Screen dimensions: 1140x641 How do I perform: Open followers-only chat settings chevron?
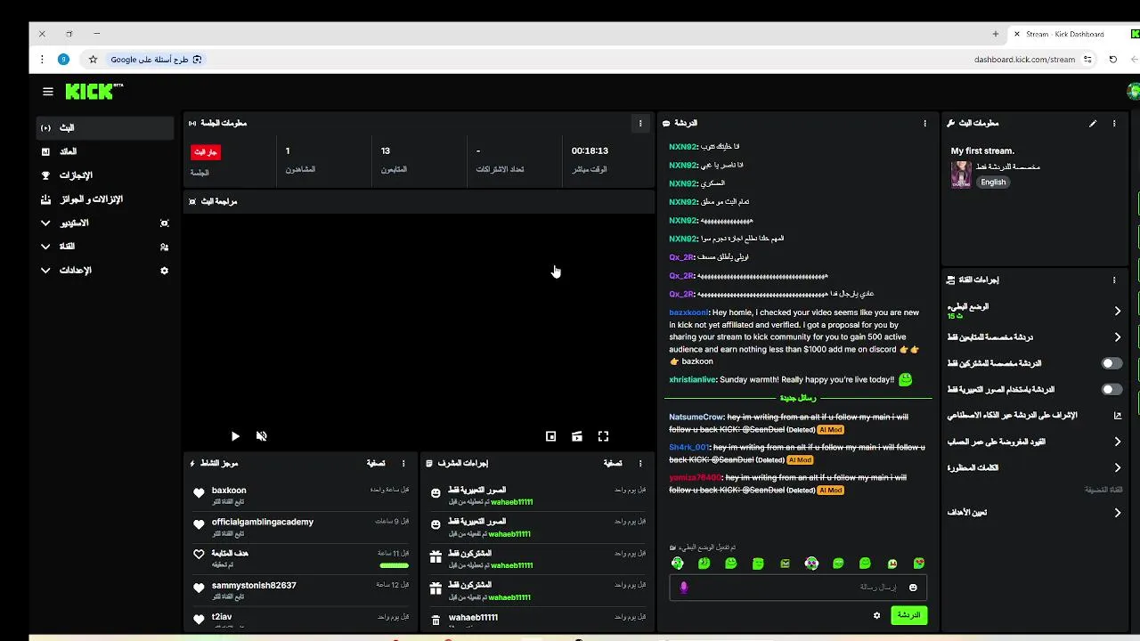pos(1118,337)
